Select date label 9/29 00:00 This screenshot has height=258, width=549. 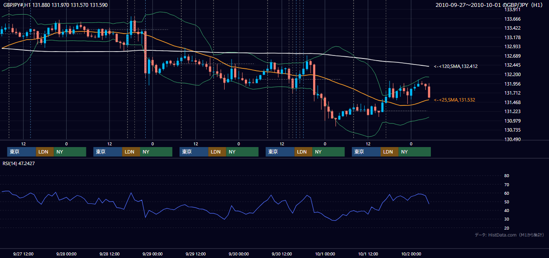[152, 254]
